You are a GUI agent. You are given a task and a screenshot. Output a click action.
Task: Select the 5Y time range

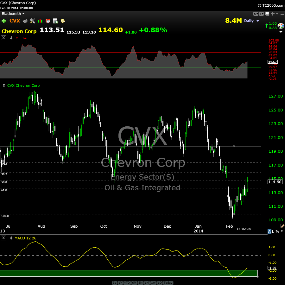tap(114, 283)
